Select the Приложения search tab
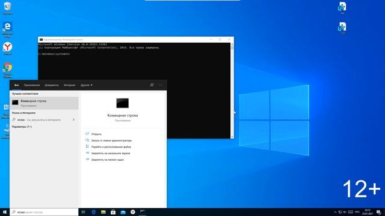Image resolution: width=385 pixels, height=216 pixels. click(32, 85)
